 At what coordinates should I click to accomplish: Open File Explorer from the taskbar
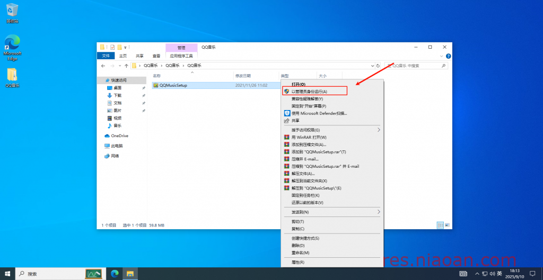click(x=130, y=274)
